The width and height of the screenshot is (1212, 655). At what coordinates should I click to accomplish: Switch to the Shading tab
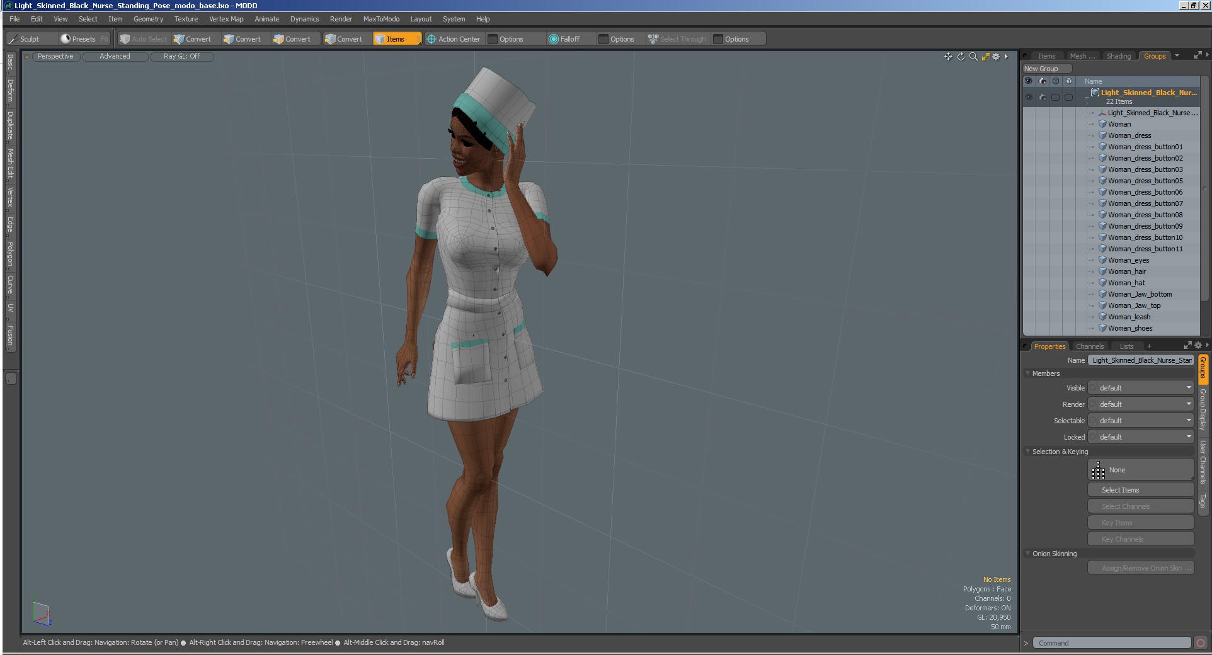(x=1119, y=56)
